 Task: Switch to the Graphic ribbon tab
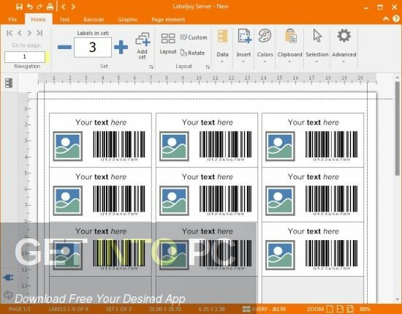(128, 20)
